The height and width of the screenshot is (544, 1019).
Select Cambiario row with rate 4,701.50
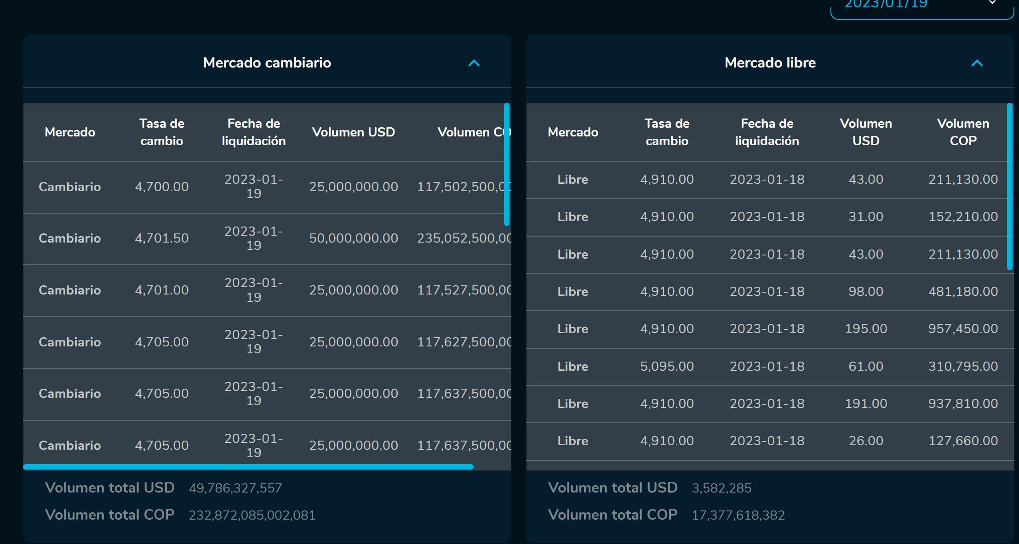tap(161, 238)
